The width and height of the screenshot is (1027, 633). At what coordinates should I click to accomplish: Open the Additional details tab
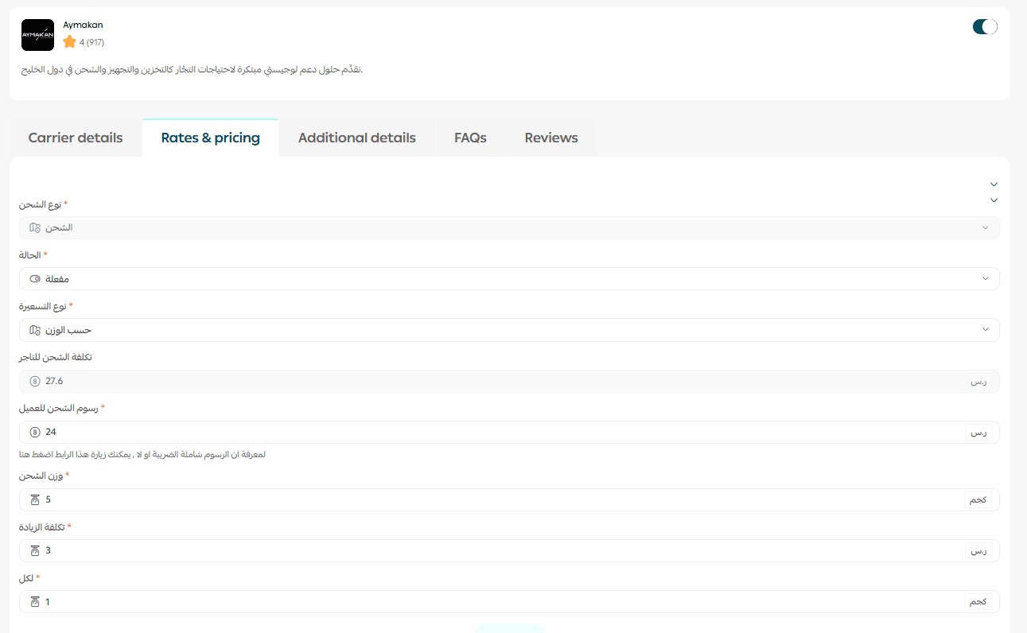[x=356, y=138]
